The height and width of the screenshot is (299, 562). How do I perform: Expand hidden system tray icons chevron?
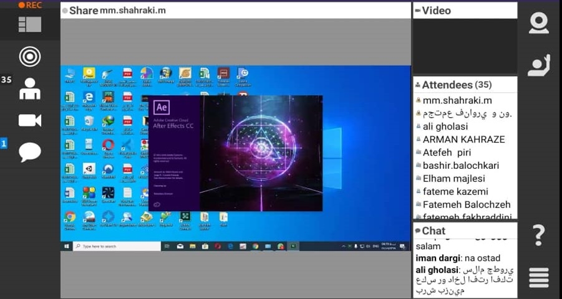(344, 246)
